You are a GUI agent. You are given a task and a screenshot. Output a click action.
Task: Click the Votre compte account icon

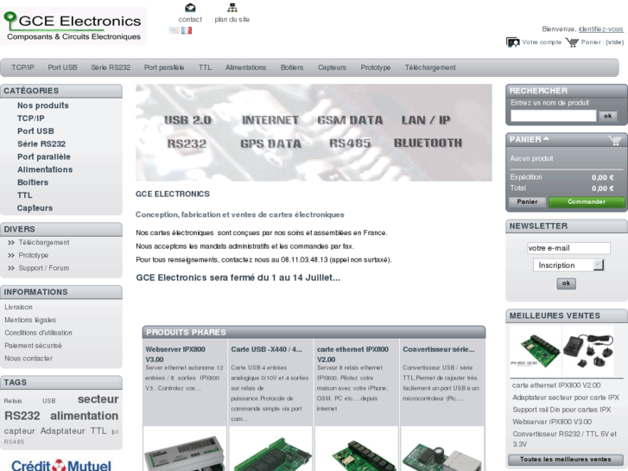[x=512, y=42]
